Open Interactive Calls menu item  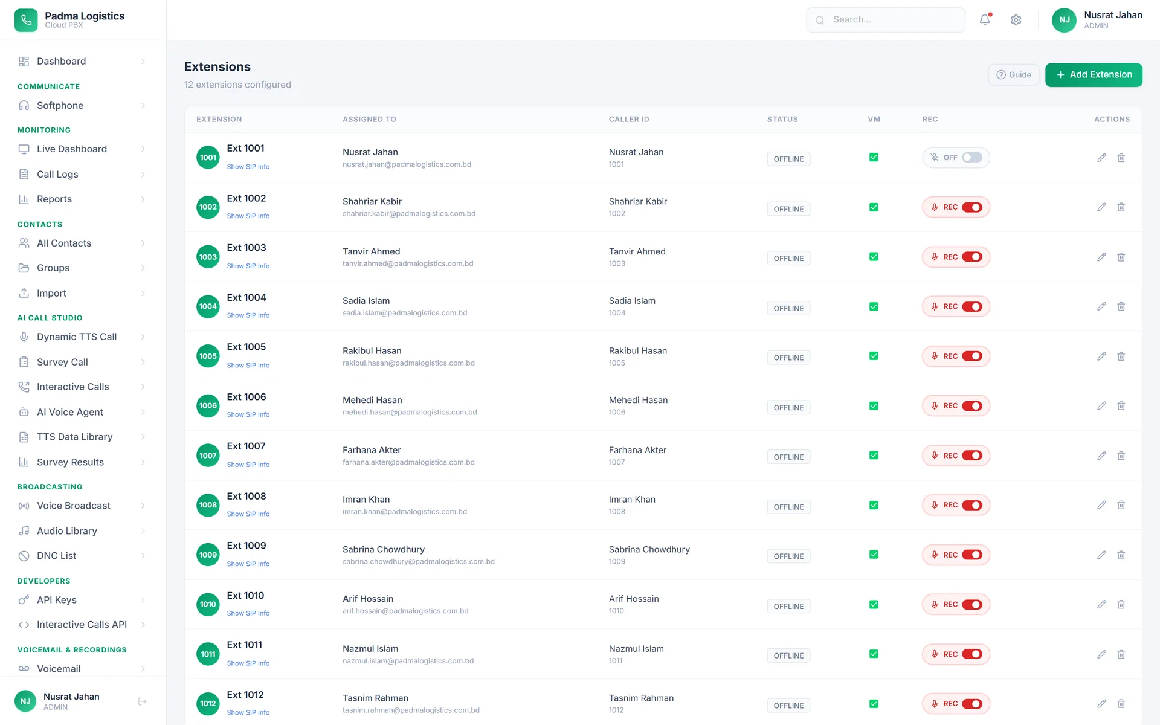tap(83, 387)
